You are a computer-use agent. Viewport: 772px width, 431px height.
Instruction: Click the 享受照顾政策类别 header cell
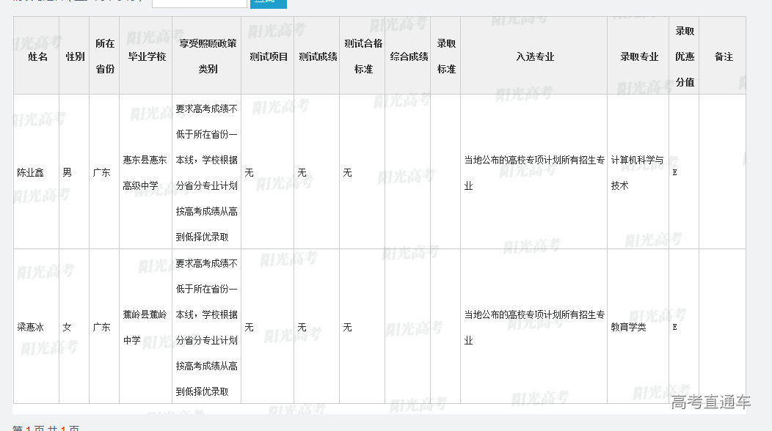coord(208,56)
